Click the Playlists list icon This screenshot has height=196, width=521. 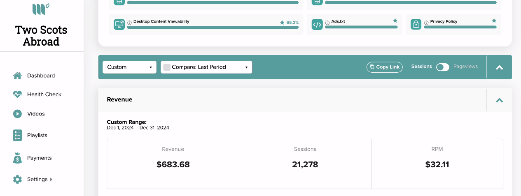coord(17,135)
